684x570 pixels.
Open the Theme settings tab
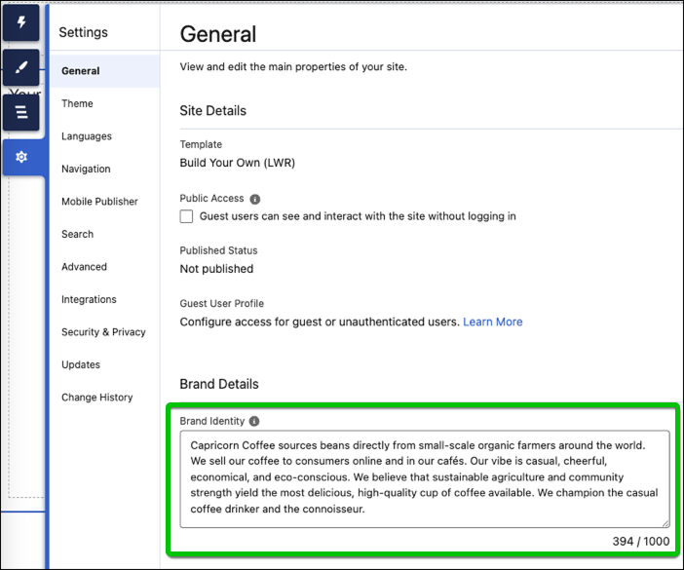point(105,104)
